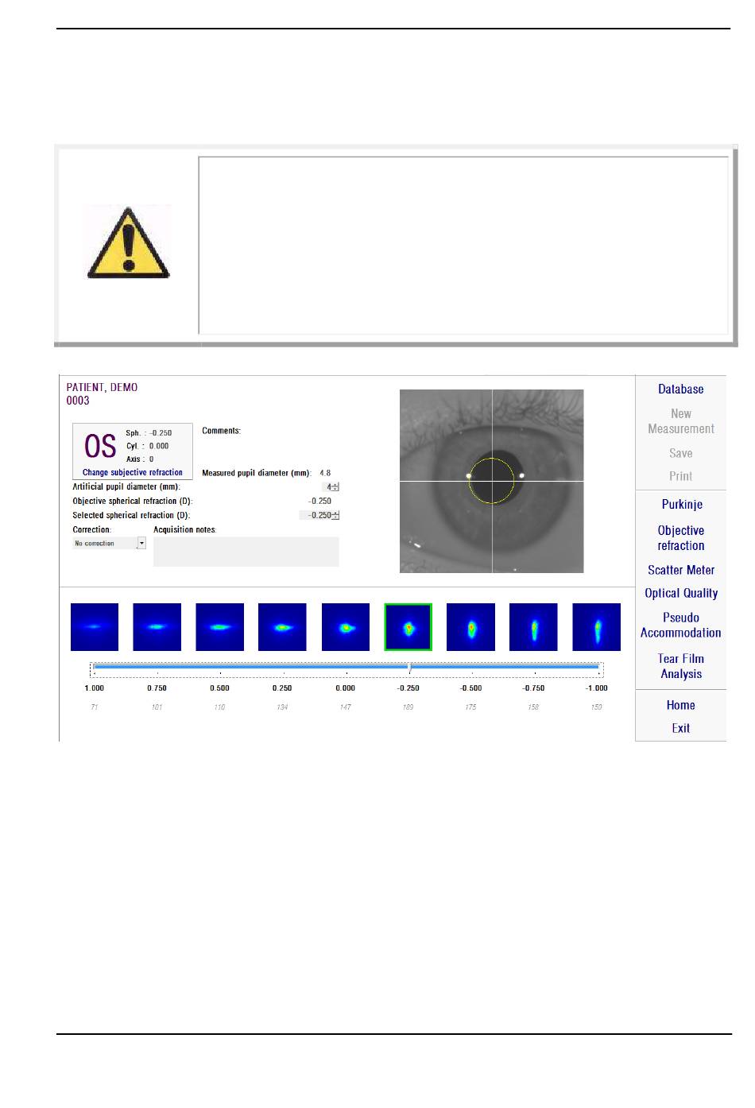Go to Home screen
This screenshot has width=755, height=1108.
click(680, 705)
